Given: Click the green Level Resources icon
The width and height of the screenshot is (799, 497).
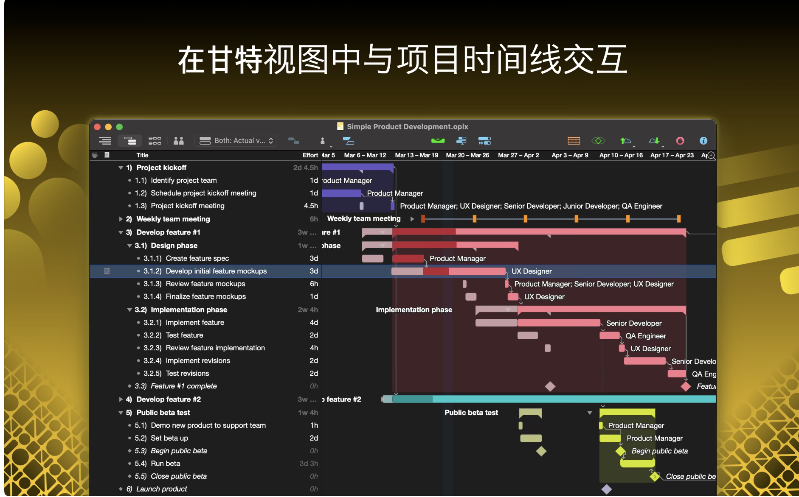Looking at the screenshot, I should point(438,141).
